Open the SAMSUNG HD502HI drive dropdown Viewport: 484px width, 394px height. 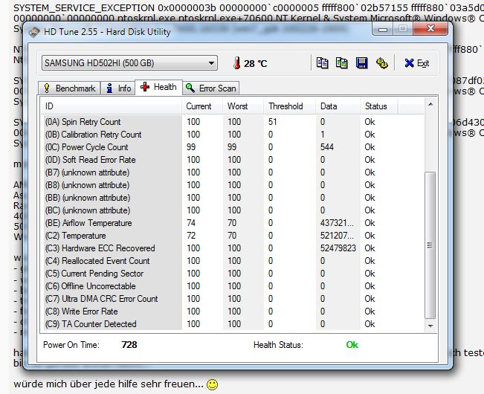pyautogui.click(x=129, y=63)
